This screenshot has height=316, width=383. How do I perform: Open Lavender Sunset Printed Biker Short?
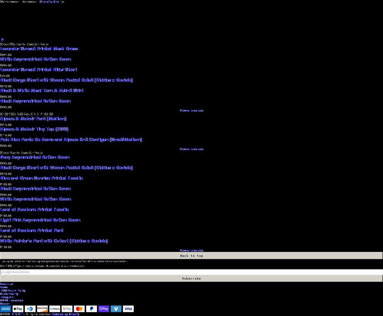(39, 70)
